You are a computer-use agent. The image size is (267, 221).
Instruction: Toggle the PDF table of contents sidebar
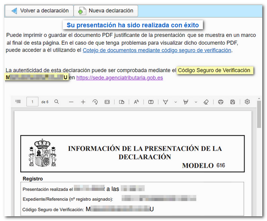click(18, 102)
